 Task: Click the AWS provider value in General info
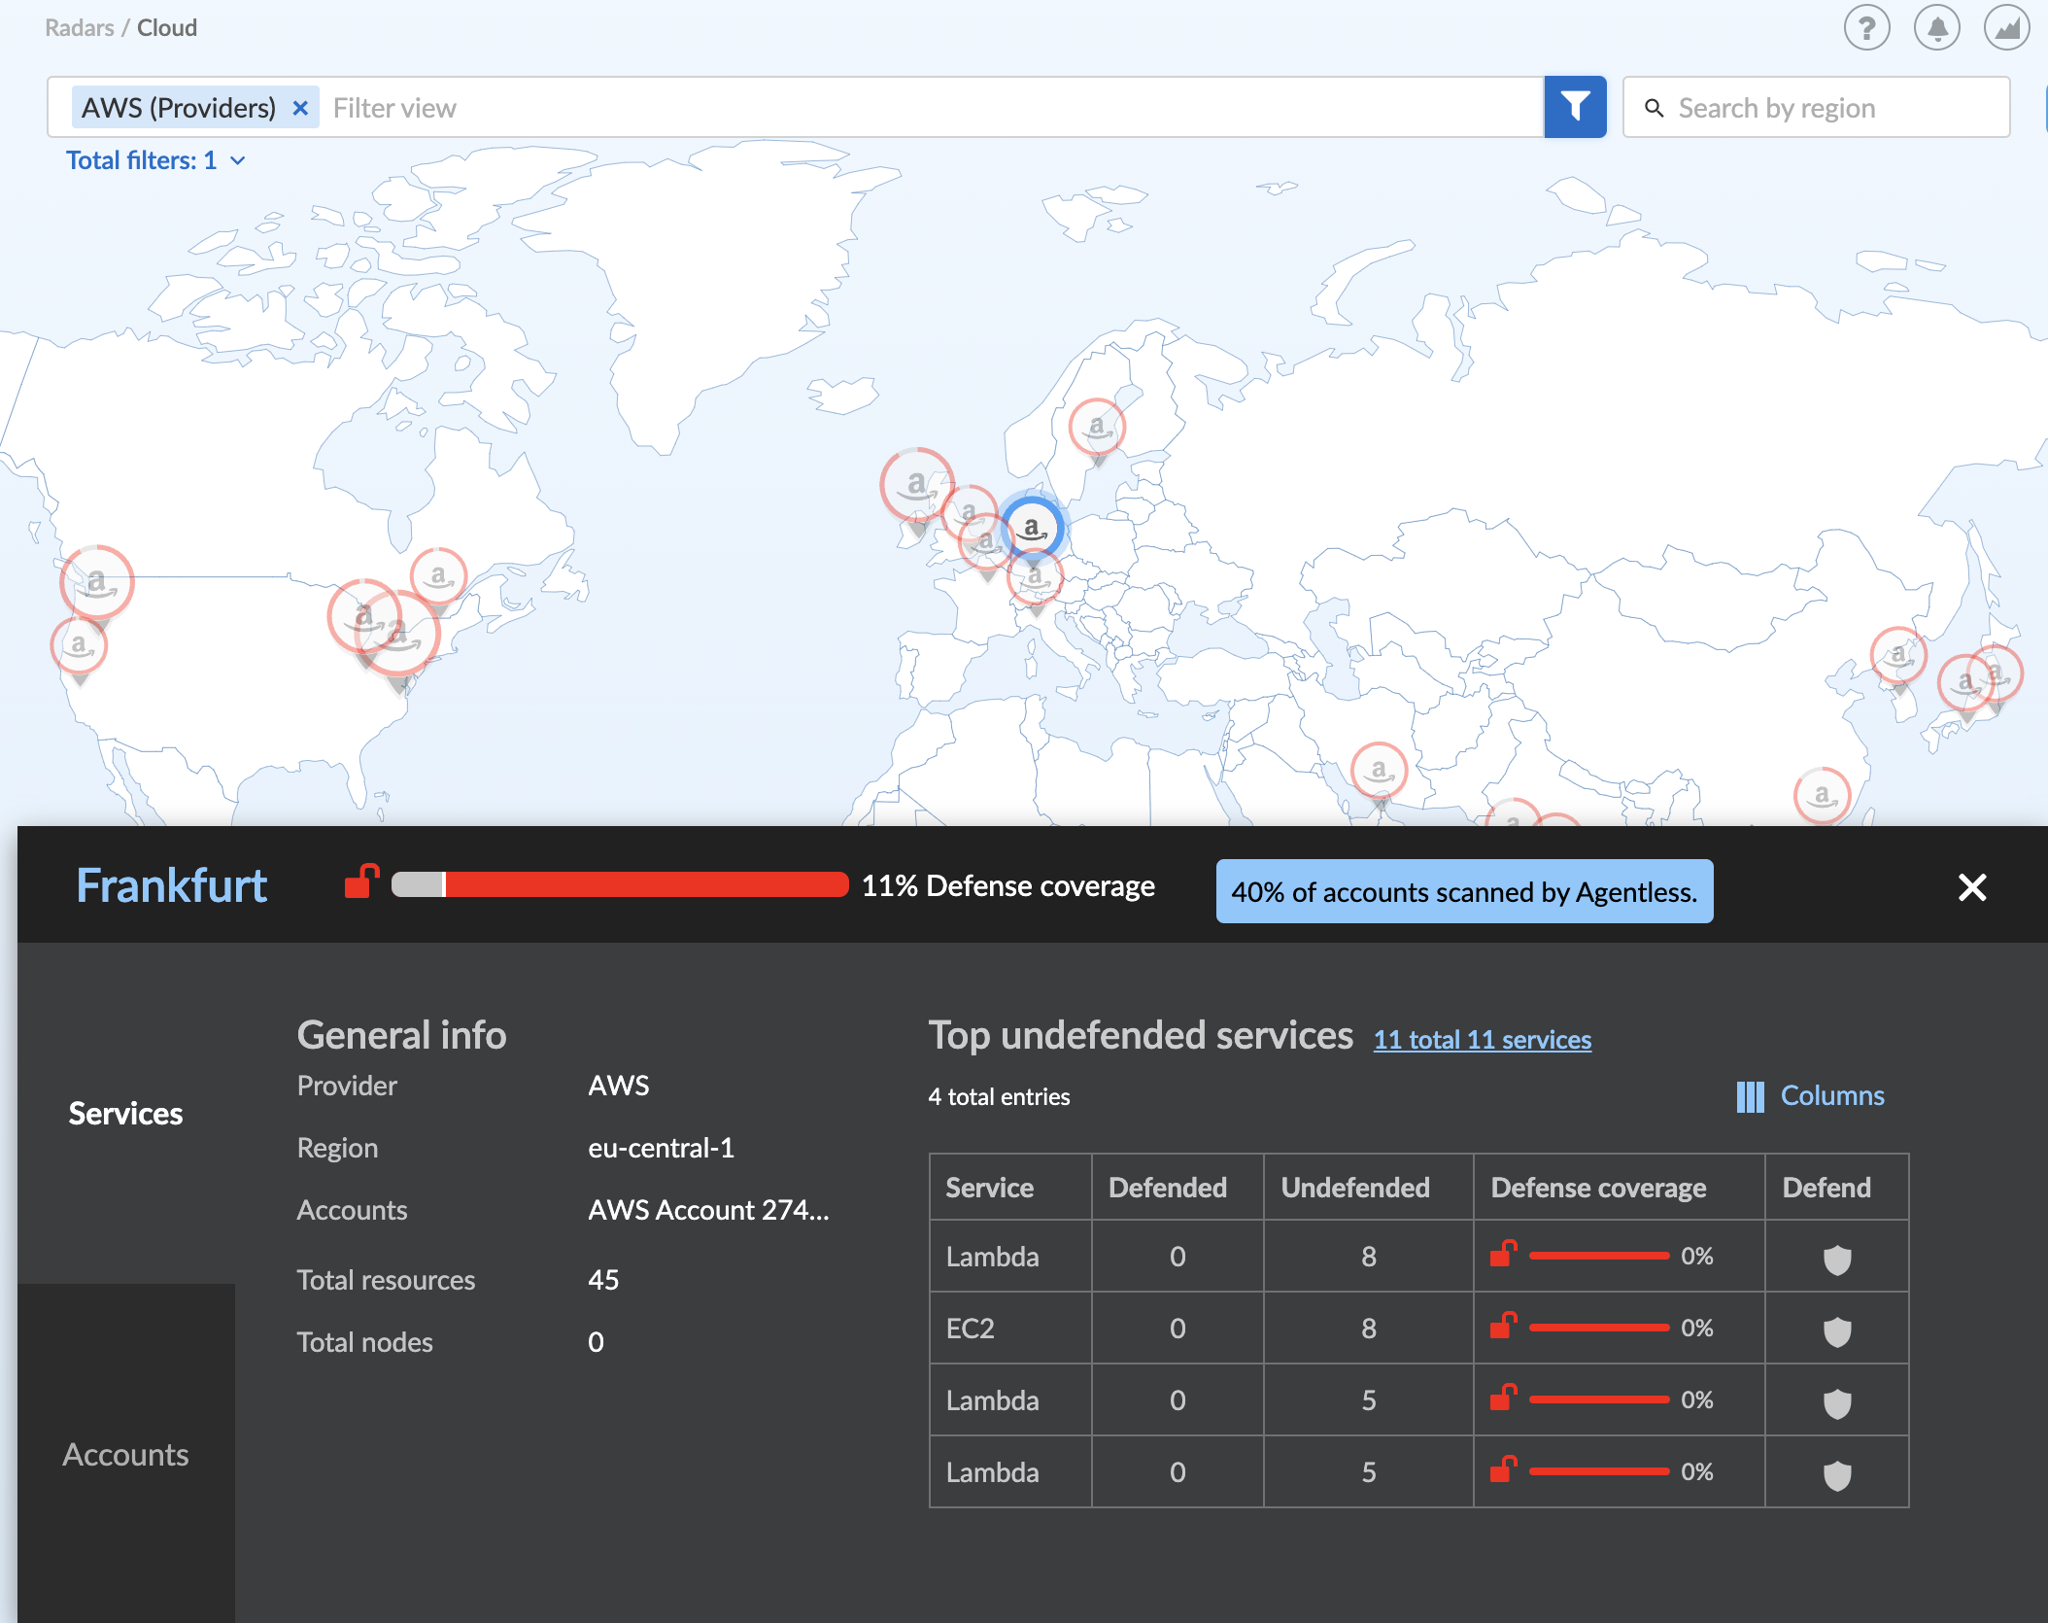618,1086
